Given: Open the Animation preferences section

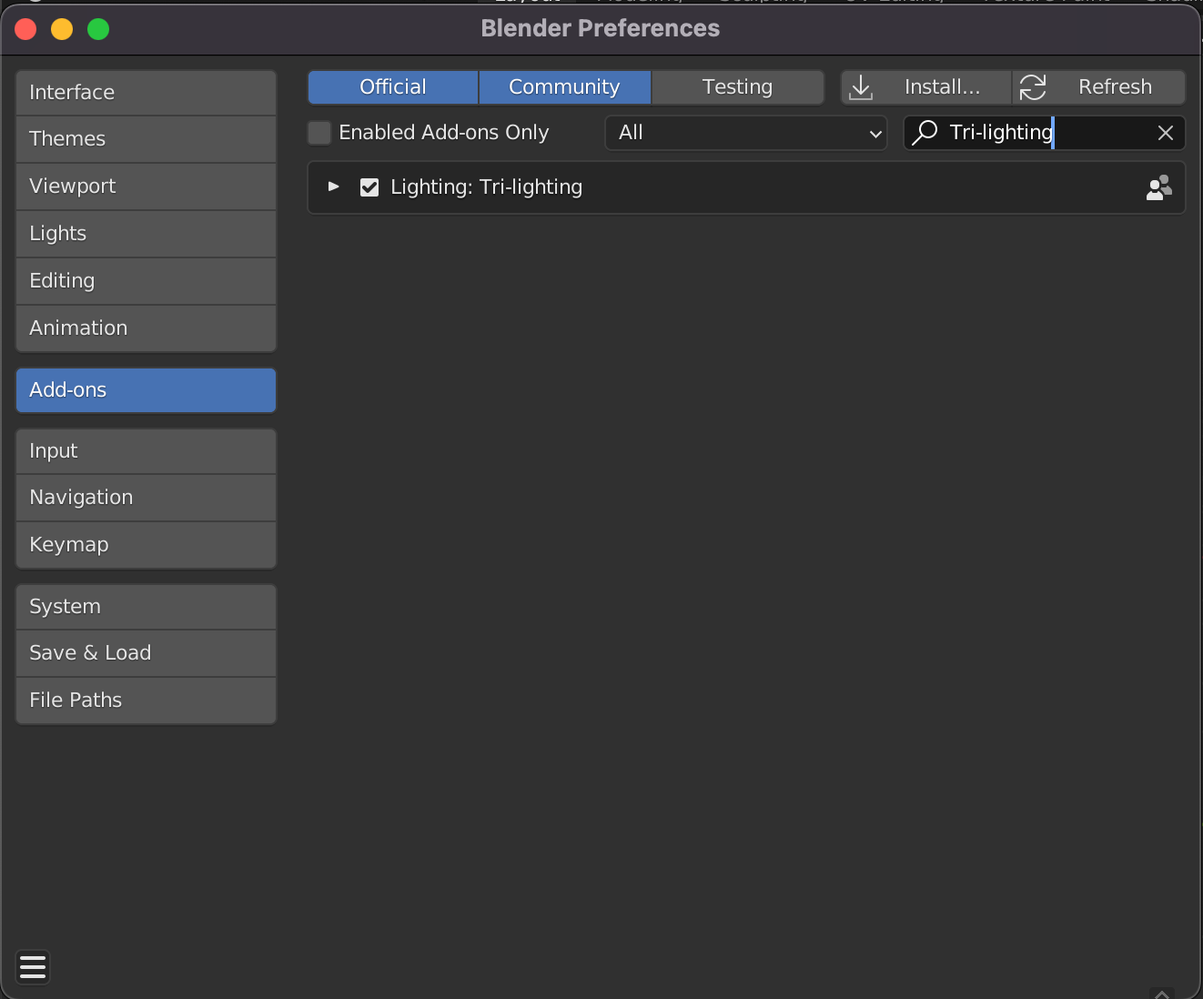Looking at the screenshot, I should click(x=146, y=328).
